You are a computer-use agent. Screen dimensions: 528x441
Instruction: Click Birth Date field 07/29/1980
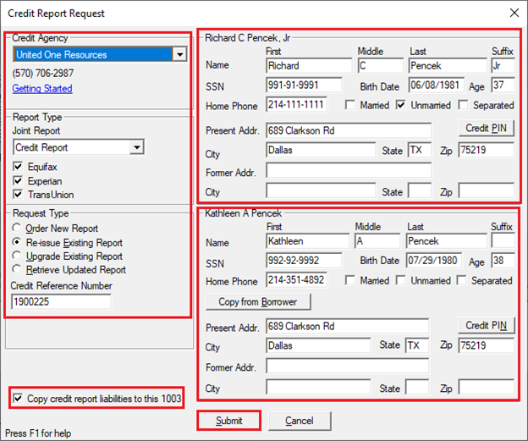(434, 261)
